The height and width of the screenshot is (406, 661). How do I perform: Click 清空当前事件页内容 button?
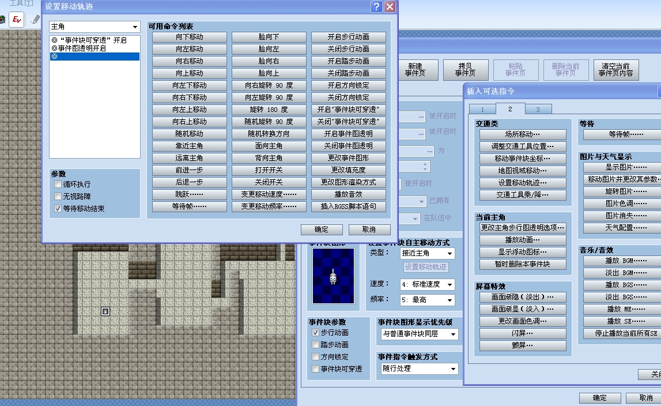point(616,70)
